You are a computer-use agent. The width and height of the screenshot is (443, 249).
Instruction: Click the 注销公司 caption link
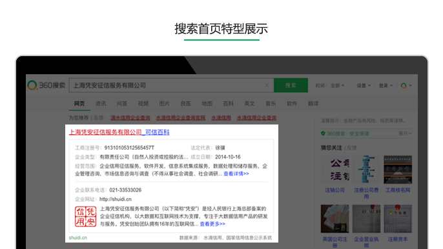point(335,190)
